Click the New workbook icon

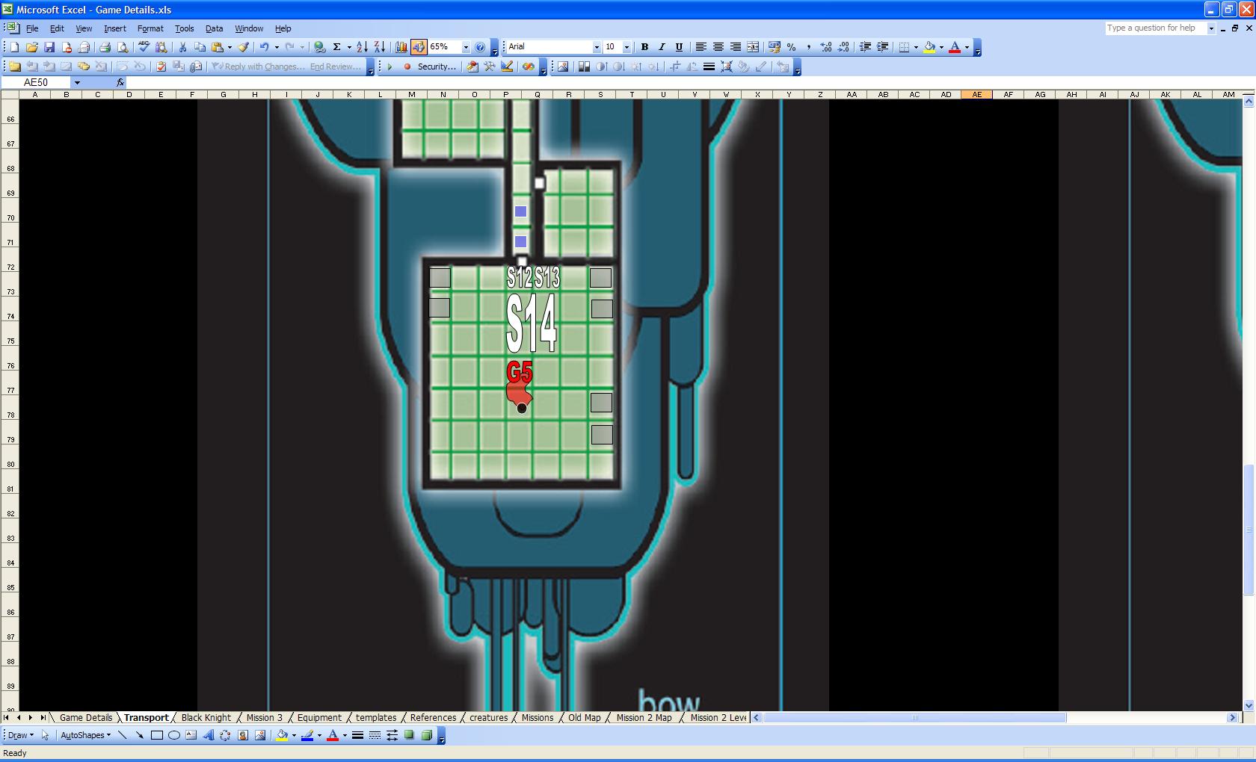[14, 47]
